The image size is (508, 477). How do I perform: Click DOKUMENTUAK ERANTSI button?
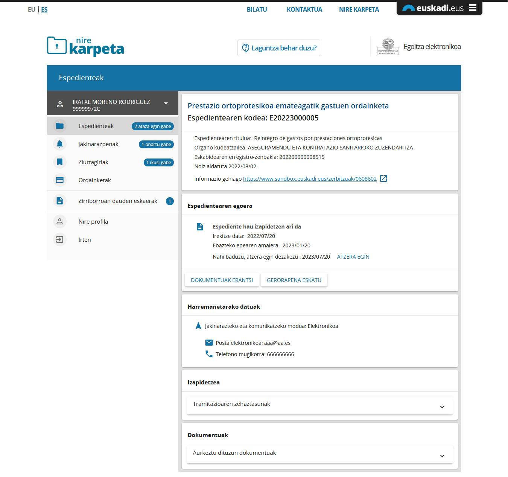(222, 280)
